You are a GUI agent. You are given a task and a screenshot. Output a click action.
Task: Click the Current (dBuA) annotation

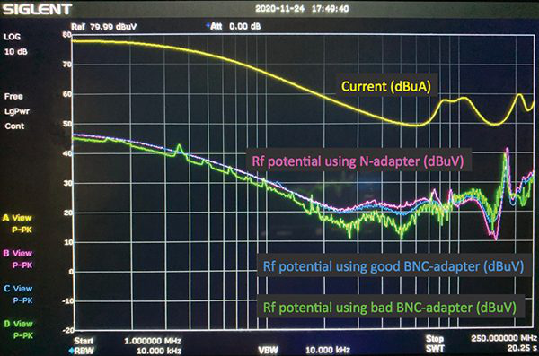[386, 86]
